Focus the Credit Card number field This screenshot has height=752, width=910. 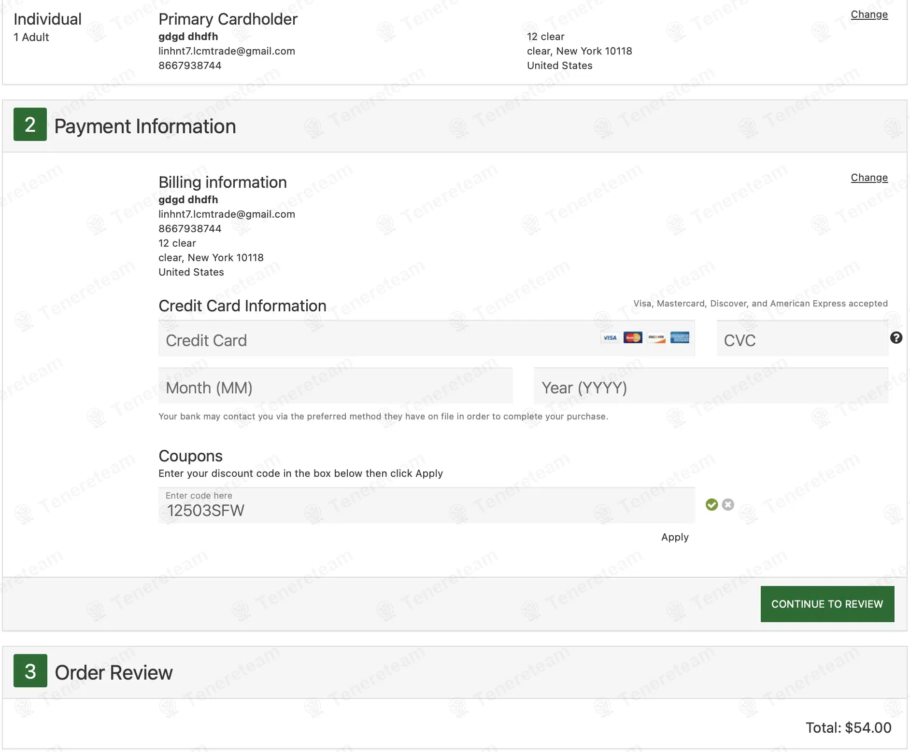tap(377, 340)
